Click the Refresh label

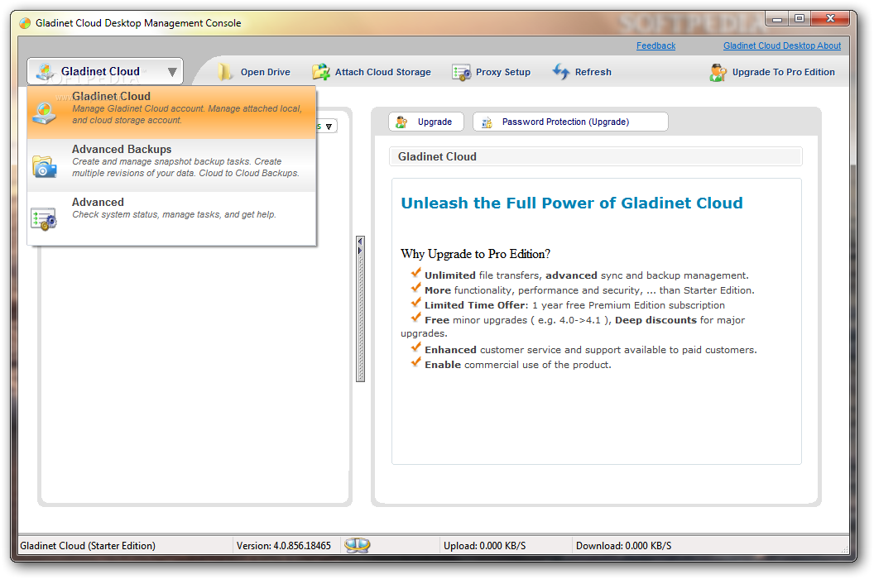coord(593,72)
